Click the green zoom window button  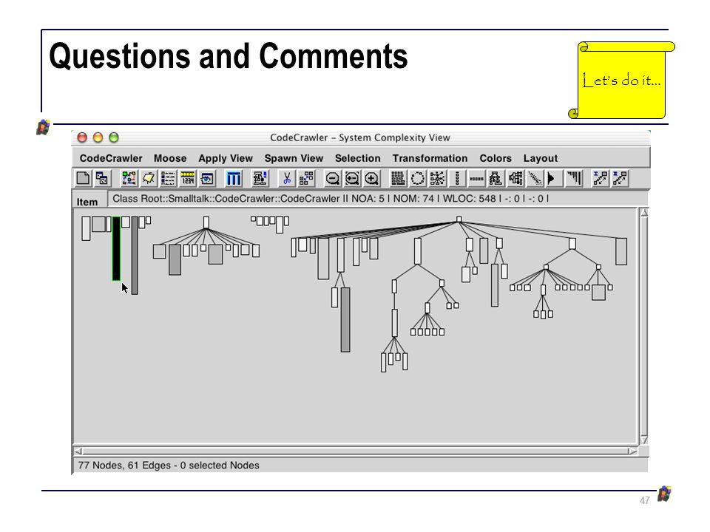click(x=114, y=137)
